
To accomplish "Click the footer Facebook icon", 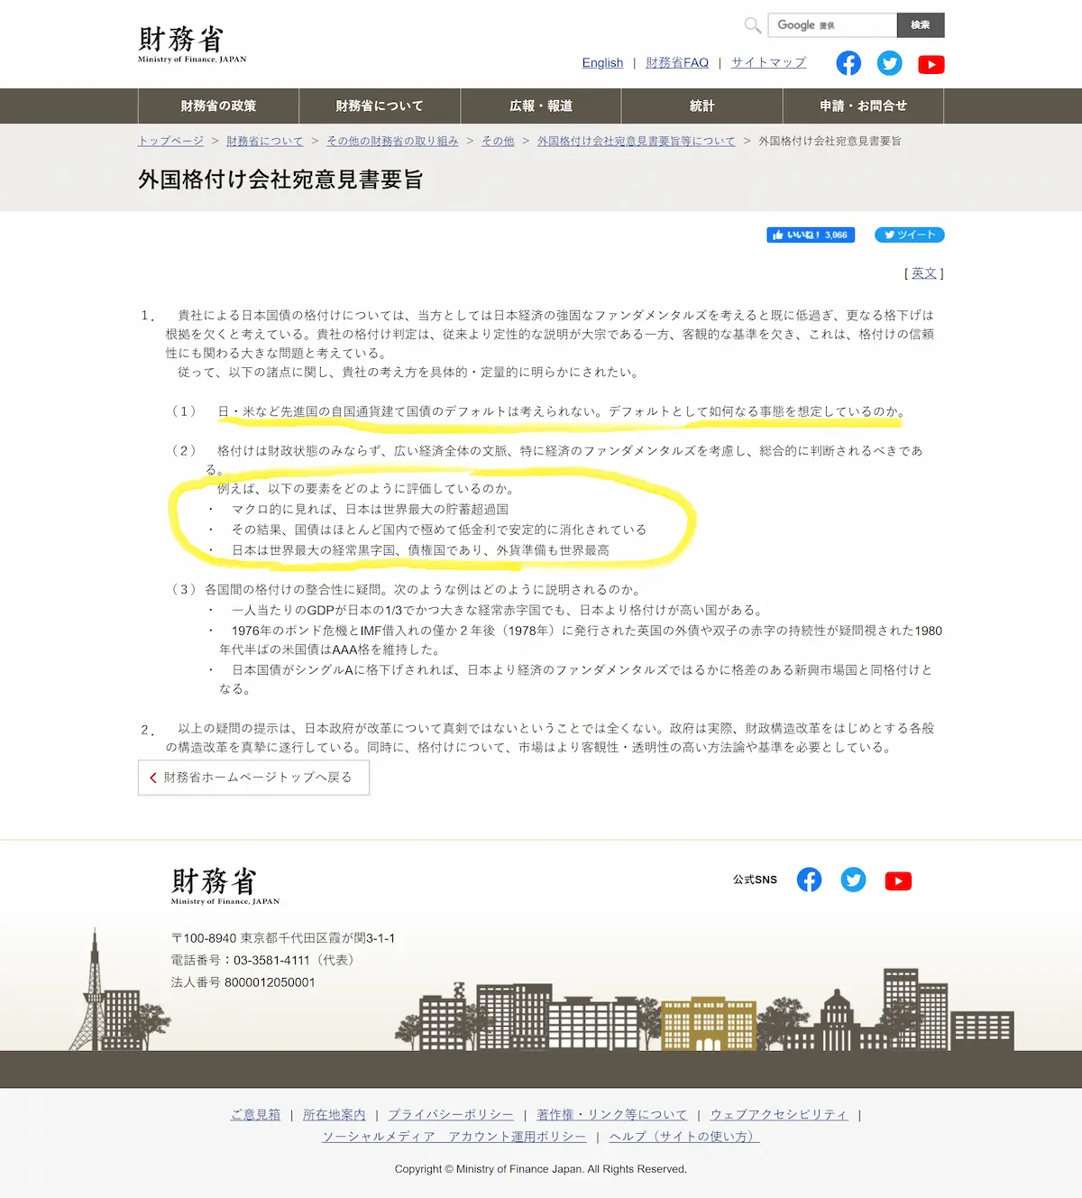I will click(810, 880).
